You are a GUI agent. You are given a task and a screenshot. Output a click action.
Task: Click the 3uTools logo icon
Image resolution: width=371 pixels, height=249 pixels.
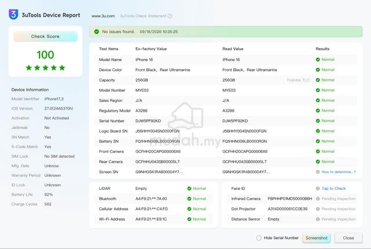(x=13, y=14)
